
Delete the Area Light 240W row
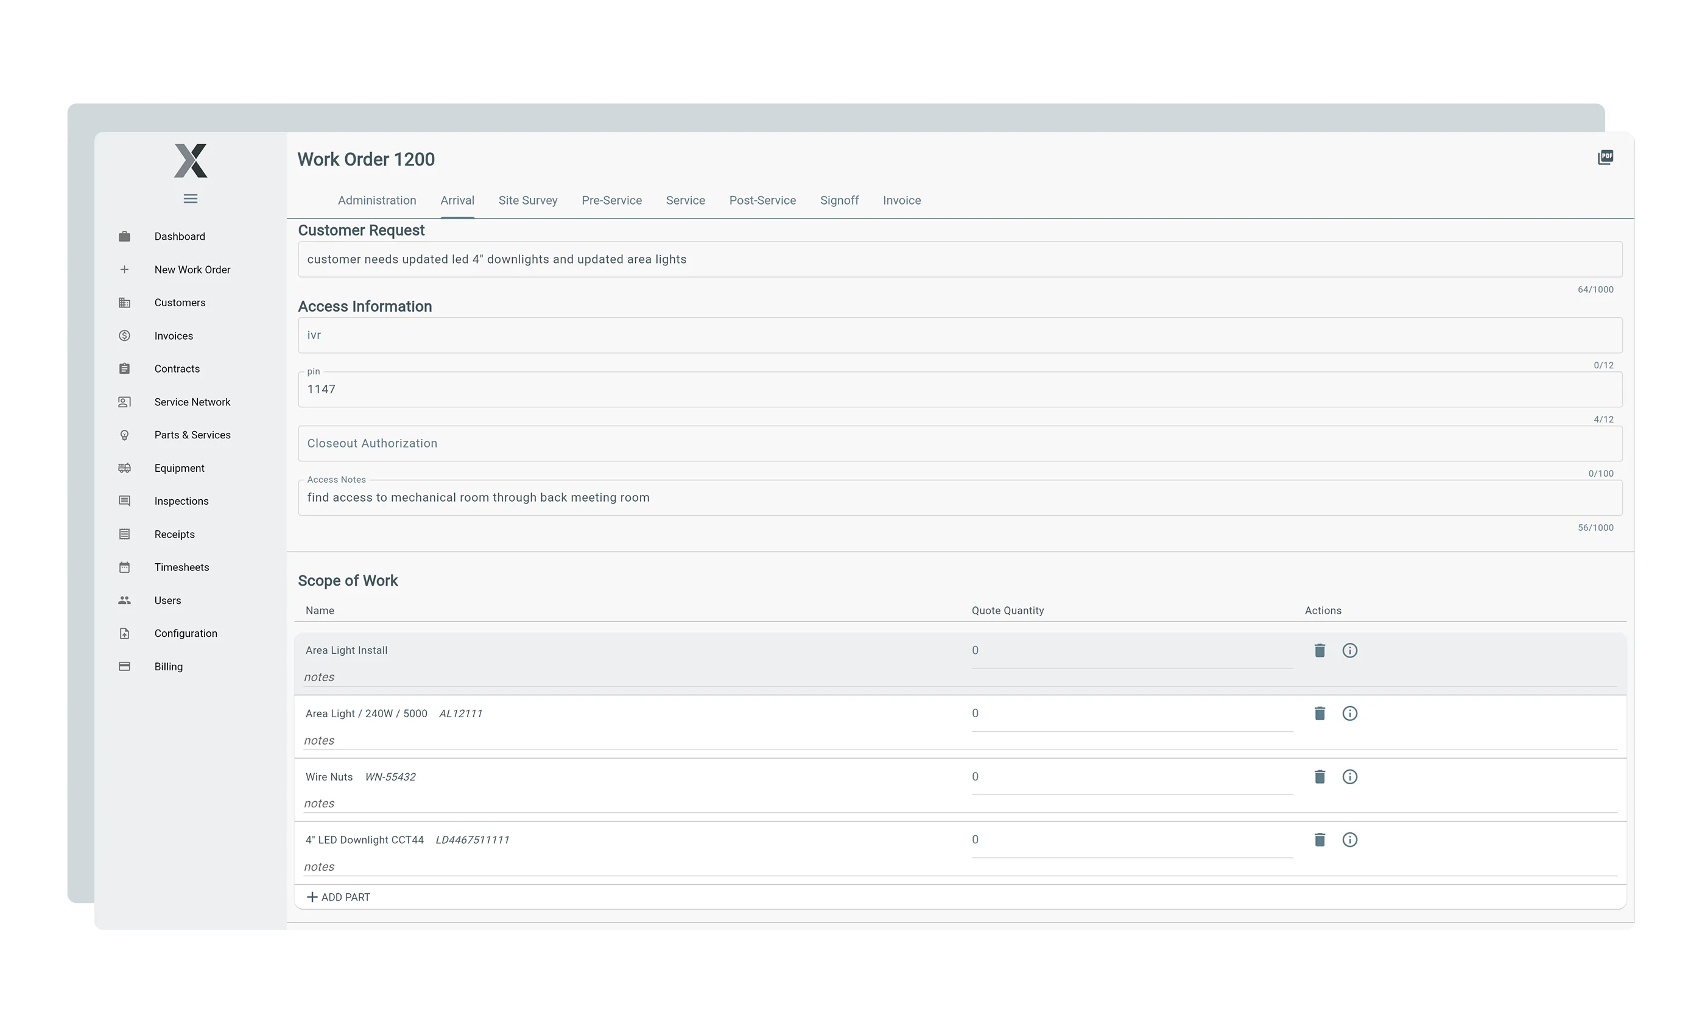coord(1320,714)
